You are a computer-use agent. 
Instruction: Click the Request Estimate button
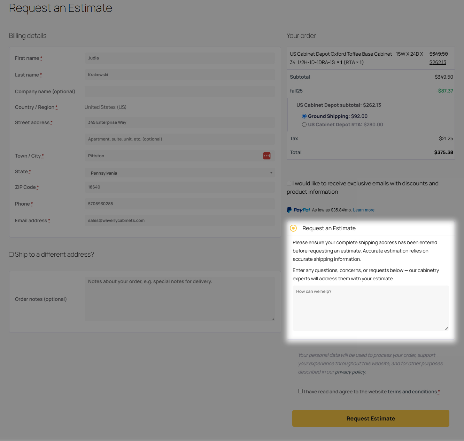coord(371,418)
